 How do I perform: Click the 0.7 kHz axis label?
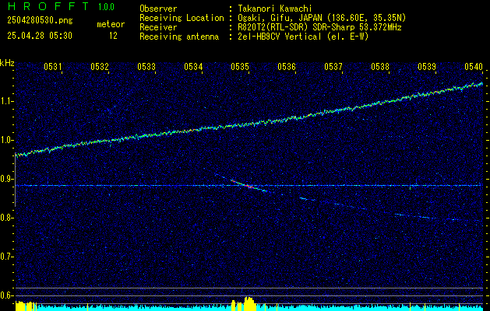click(6, 257)
